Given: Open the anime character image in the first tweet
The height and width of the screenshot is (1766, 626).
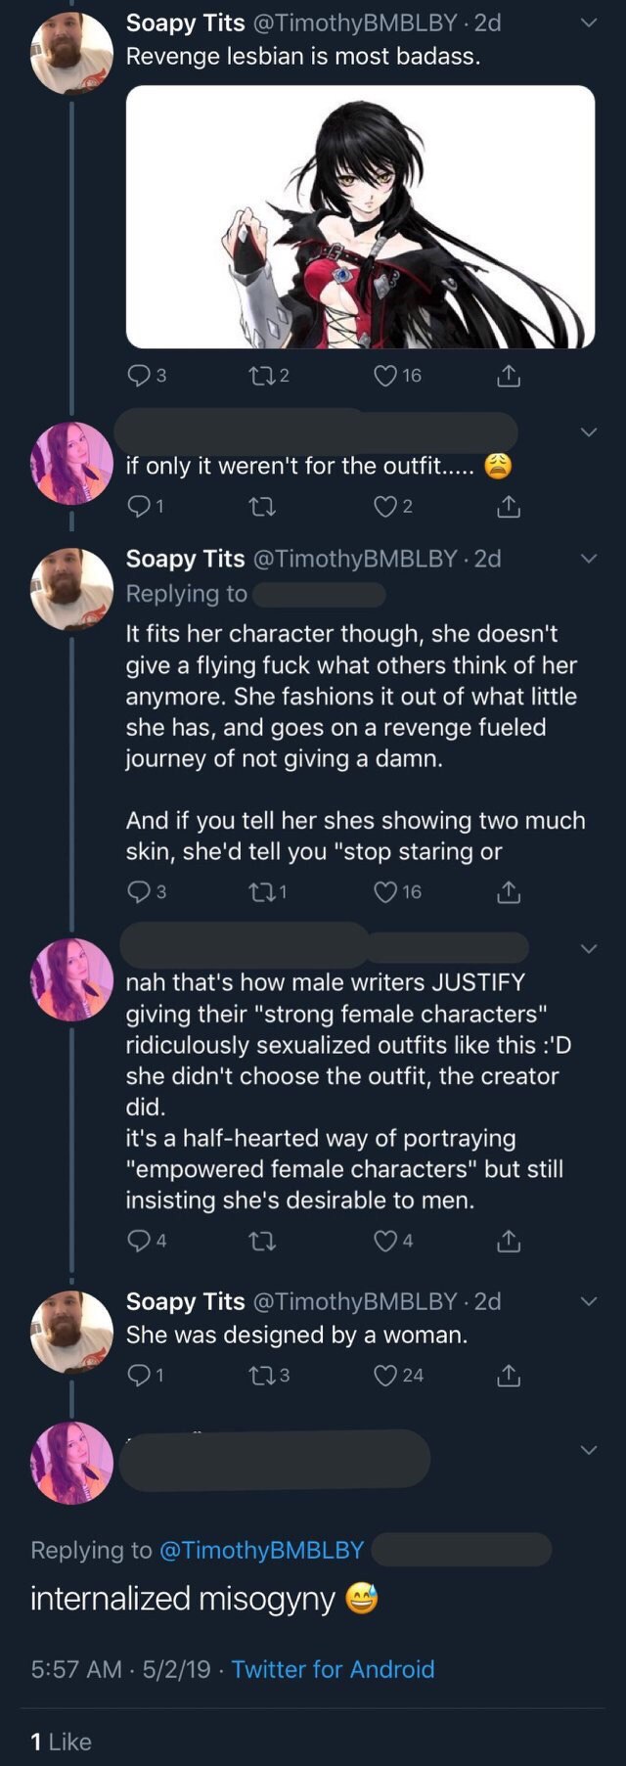Looking at the screenshot, I should click(360, 216).
